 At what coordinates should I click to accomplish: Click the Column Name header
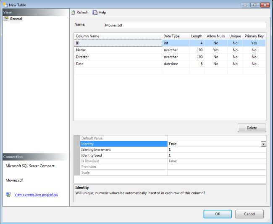tap(118, 36)
